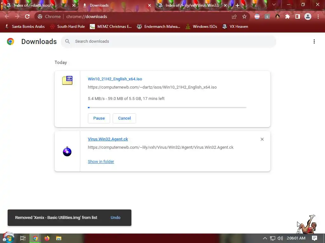Click the Chrome taskbar icon

coord(35,238)
